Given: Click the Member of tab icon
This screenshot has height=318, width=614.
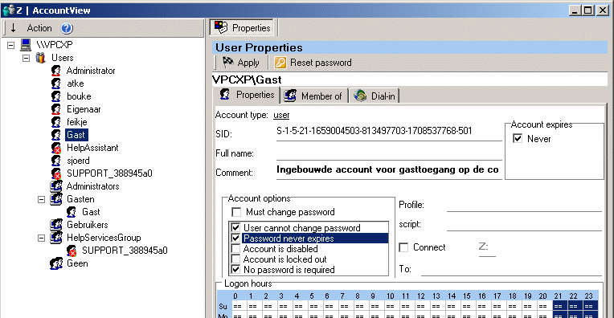Looking at the screenshot, I should click(x=290, y=96).
